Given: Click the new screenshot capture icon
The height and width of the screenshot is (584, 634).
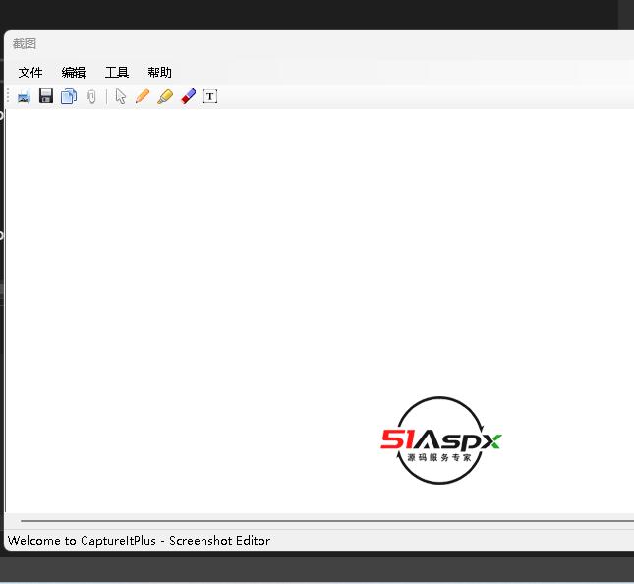Looking at the screenshot, I should tap(24, 97).
